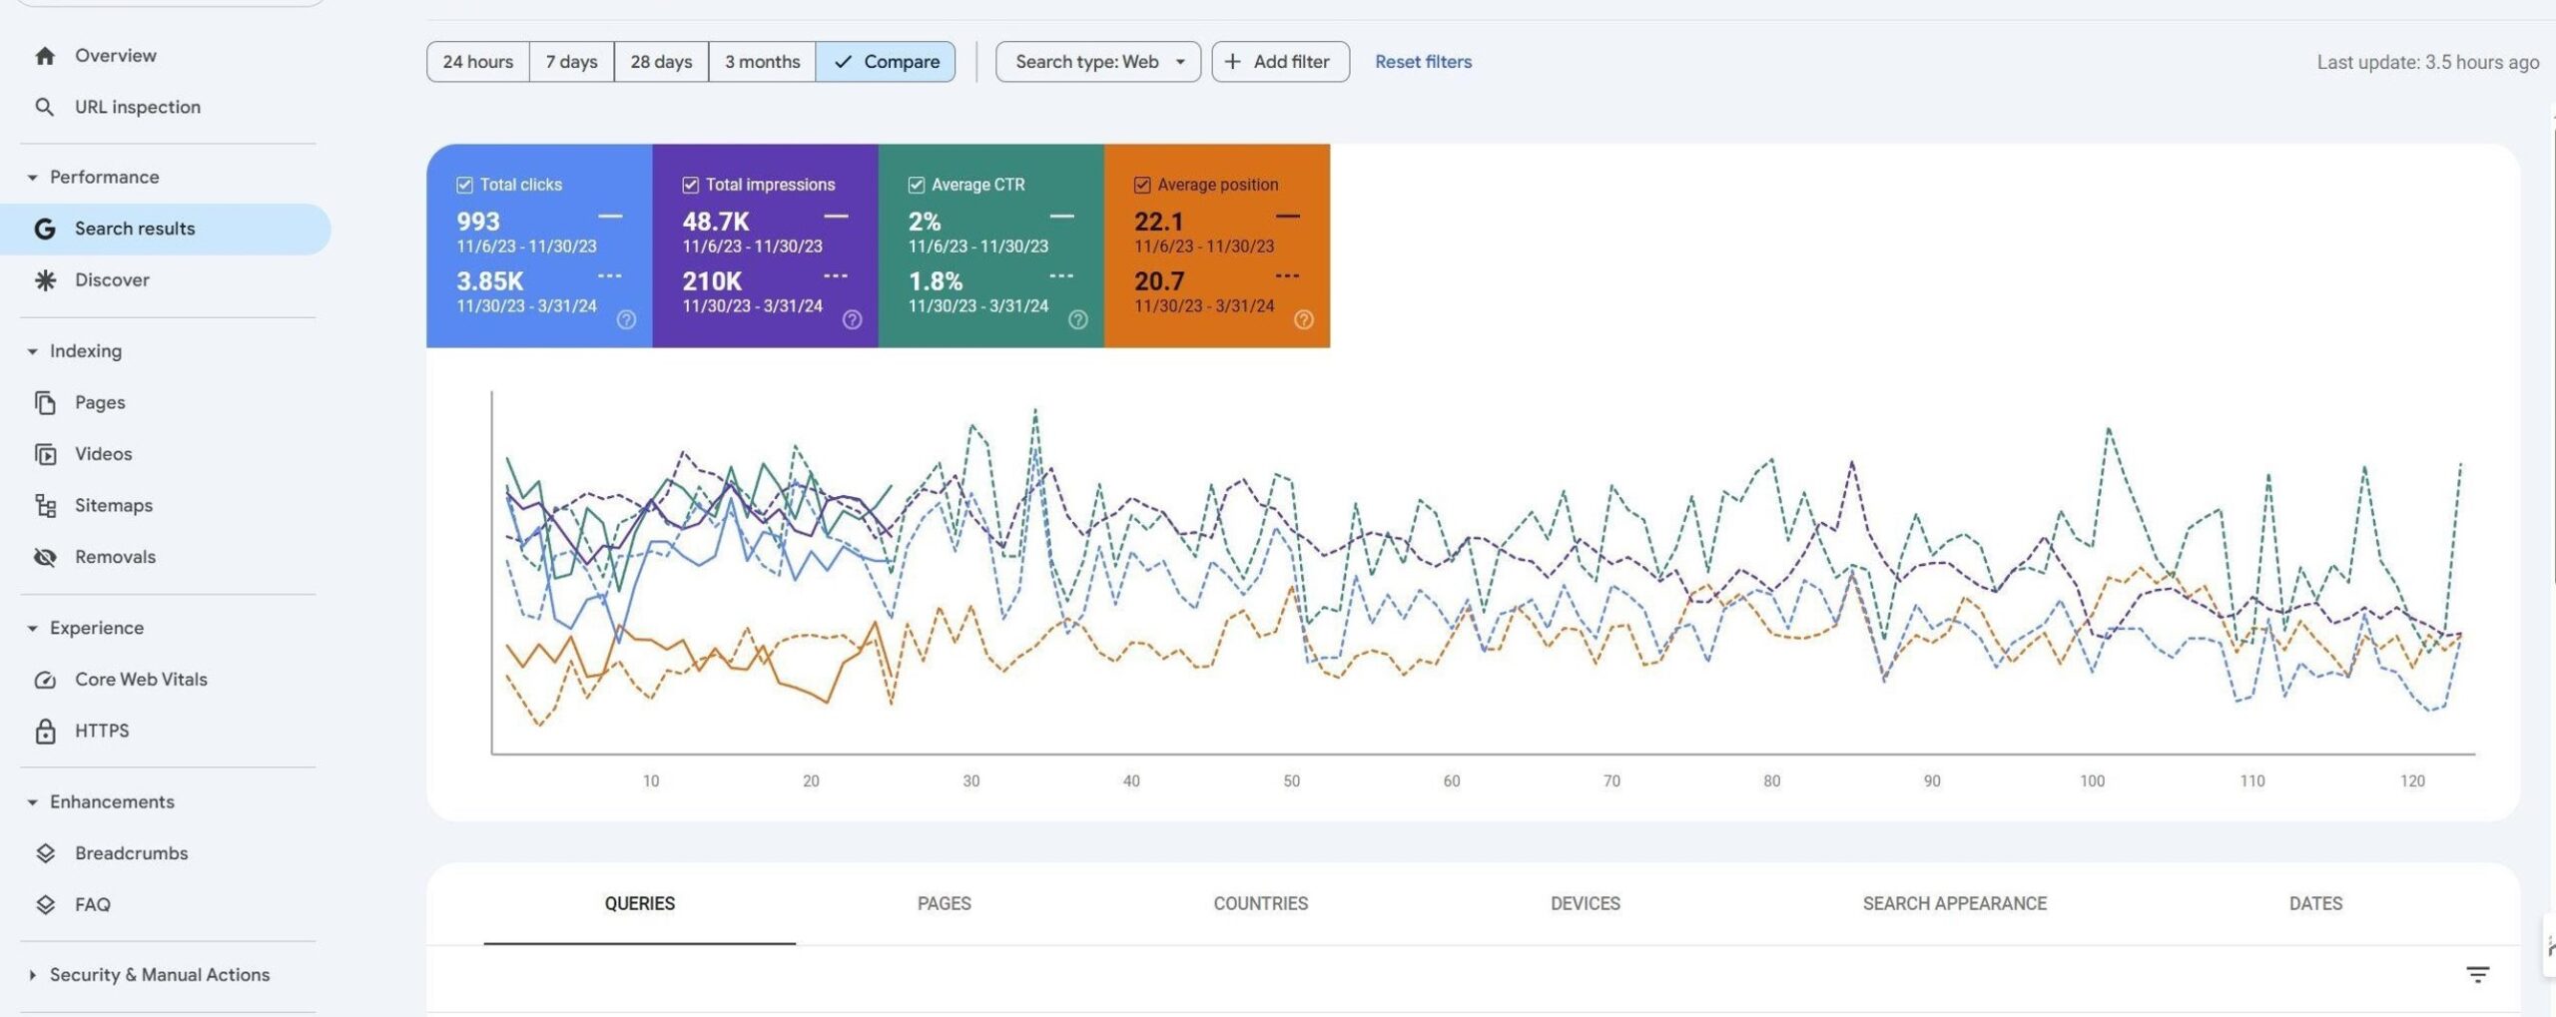Click the Removals crossed-eye icon
Screen dimensions: 2556x1017
(x=45, y=557)
